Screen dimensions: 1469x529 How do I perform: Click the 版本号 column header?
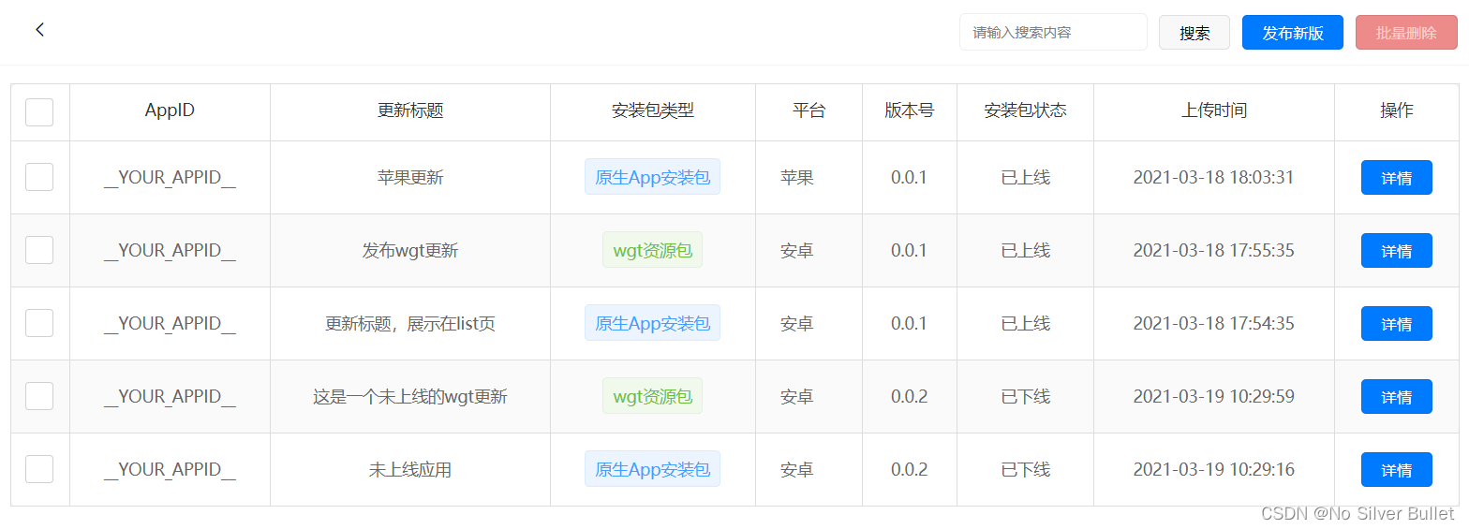click(x=910, y=110)
